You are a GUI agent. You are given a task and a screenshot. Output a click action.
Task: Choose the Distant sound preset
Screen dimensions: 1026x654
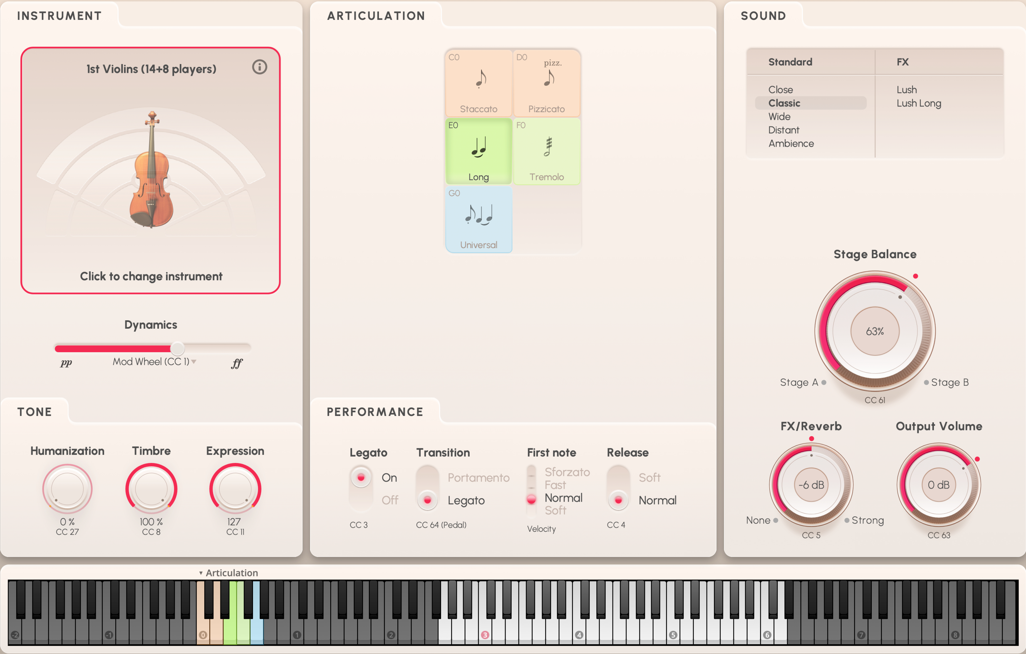tap(783, 130)
